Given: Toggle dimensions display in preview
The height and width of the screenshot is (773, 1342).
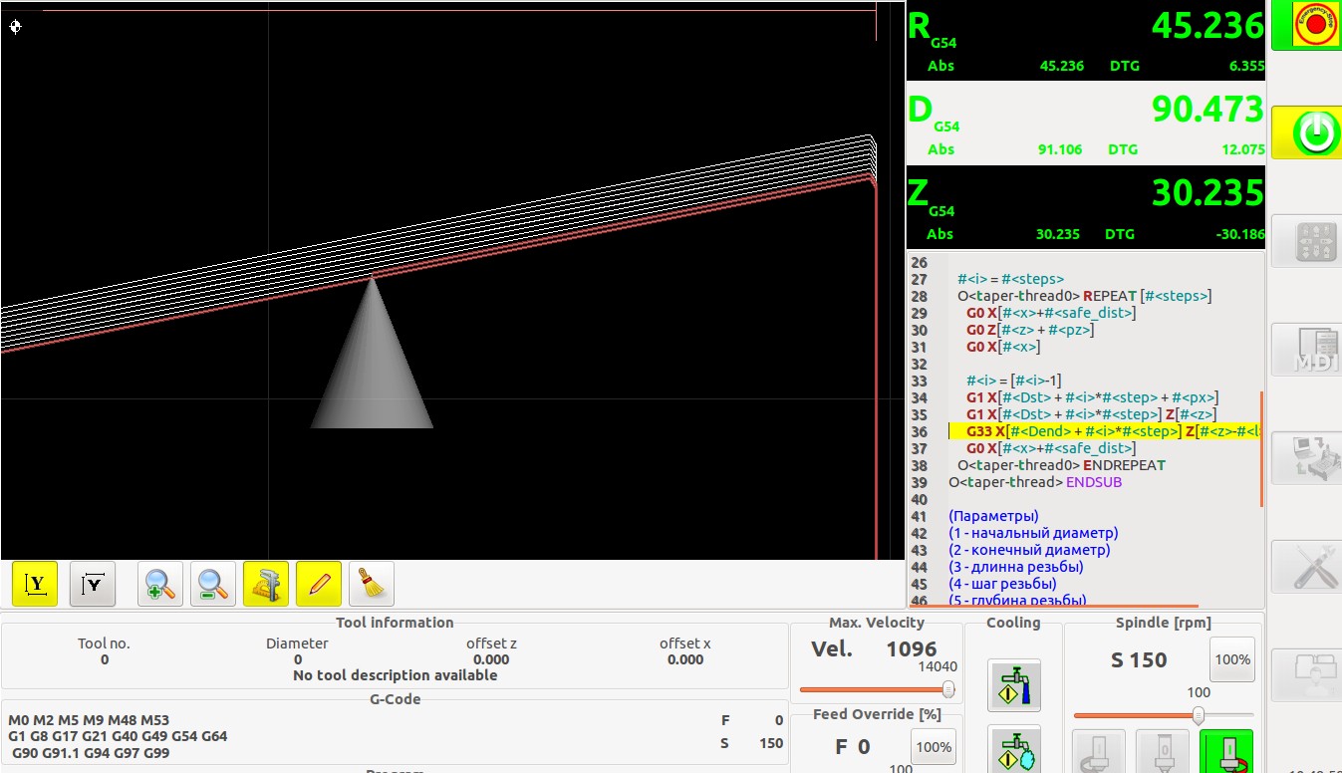Looking at the screenshot, I should 266,584.
